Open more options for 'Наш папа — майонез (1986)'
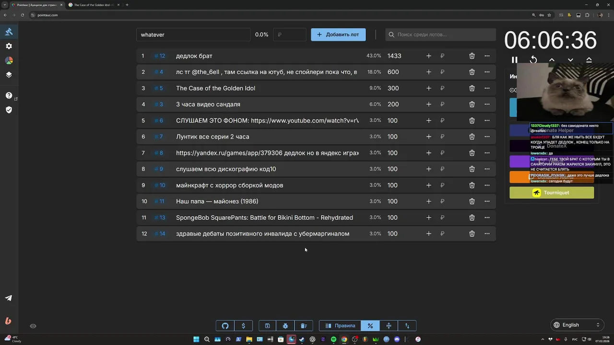Viewport: 614px width, 345px height. 487,201
